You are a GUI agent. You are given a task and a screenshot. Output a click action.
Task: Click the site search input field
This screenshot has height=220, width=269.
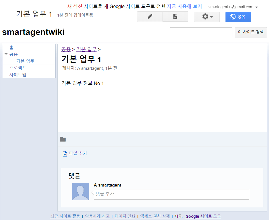(x=201, y=32)
